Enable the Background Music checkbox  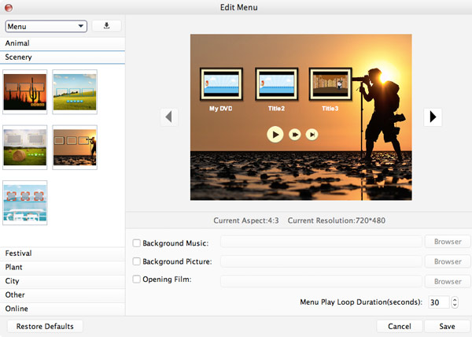137,243
